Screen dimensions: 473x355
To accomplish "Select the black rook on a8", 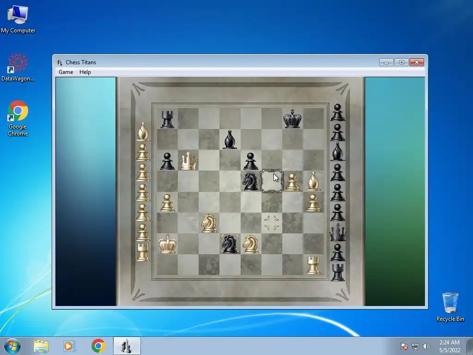I will [x=167, y=119].
